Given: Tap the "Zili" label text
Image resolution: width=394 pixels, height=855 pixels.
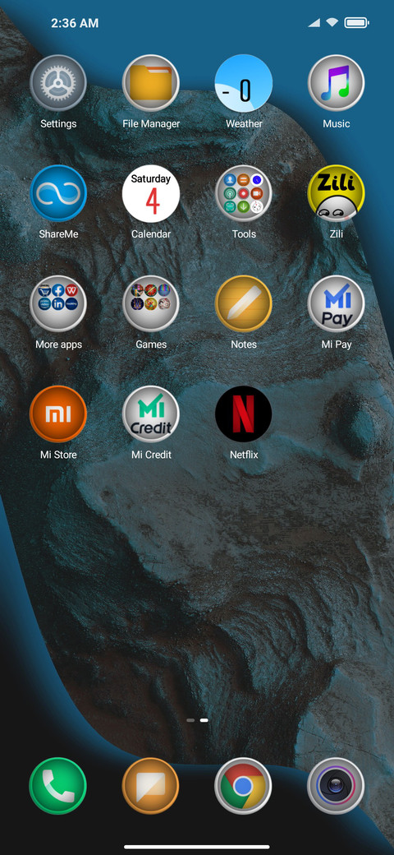Looking at the screenshot, I should pos(337,234).
